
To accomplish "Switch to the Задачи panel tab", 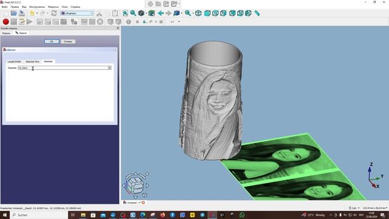I will pyautogui.click(x=21, y=33).
